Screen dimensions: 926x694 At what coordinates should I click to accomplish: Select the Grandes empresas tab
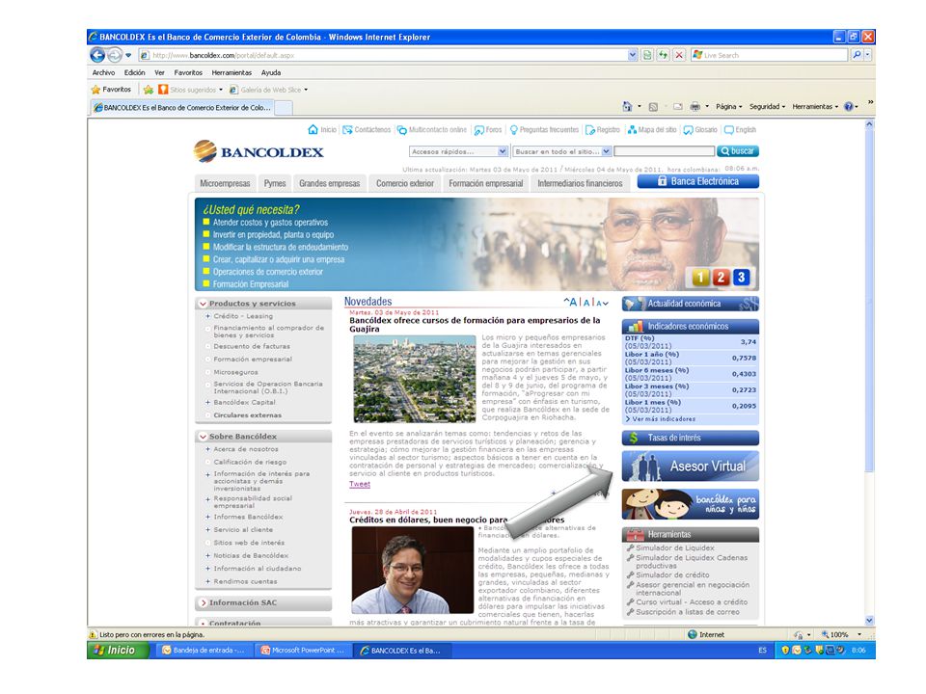pyautogui.click(x=330, y=183)
